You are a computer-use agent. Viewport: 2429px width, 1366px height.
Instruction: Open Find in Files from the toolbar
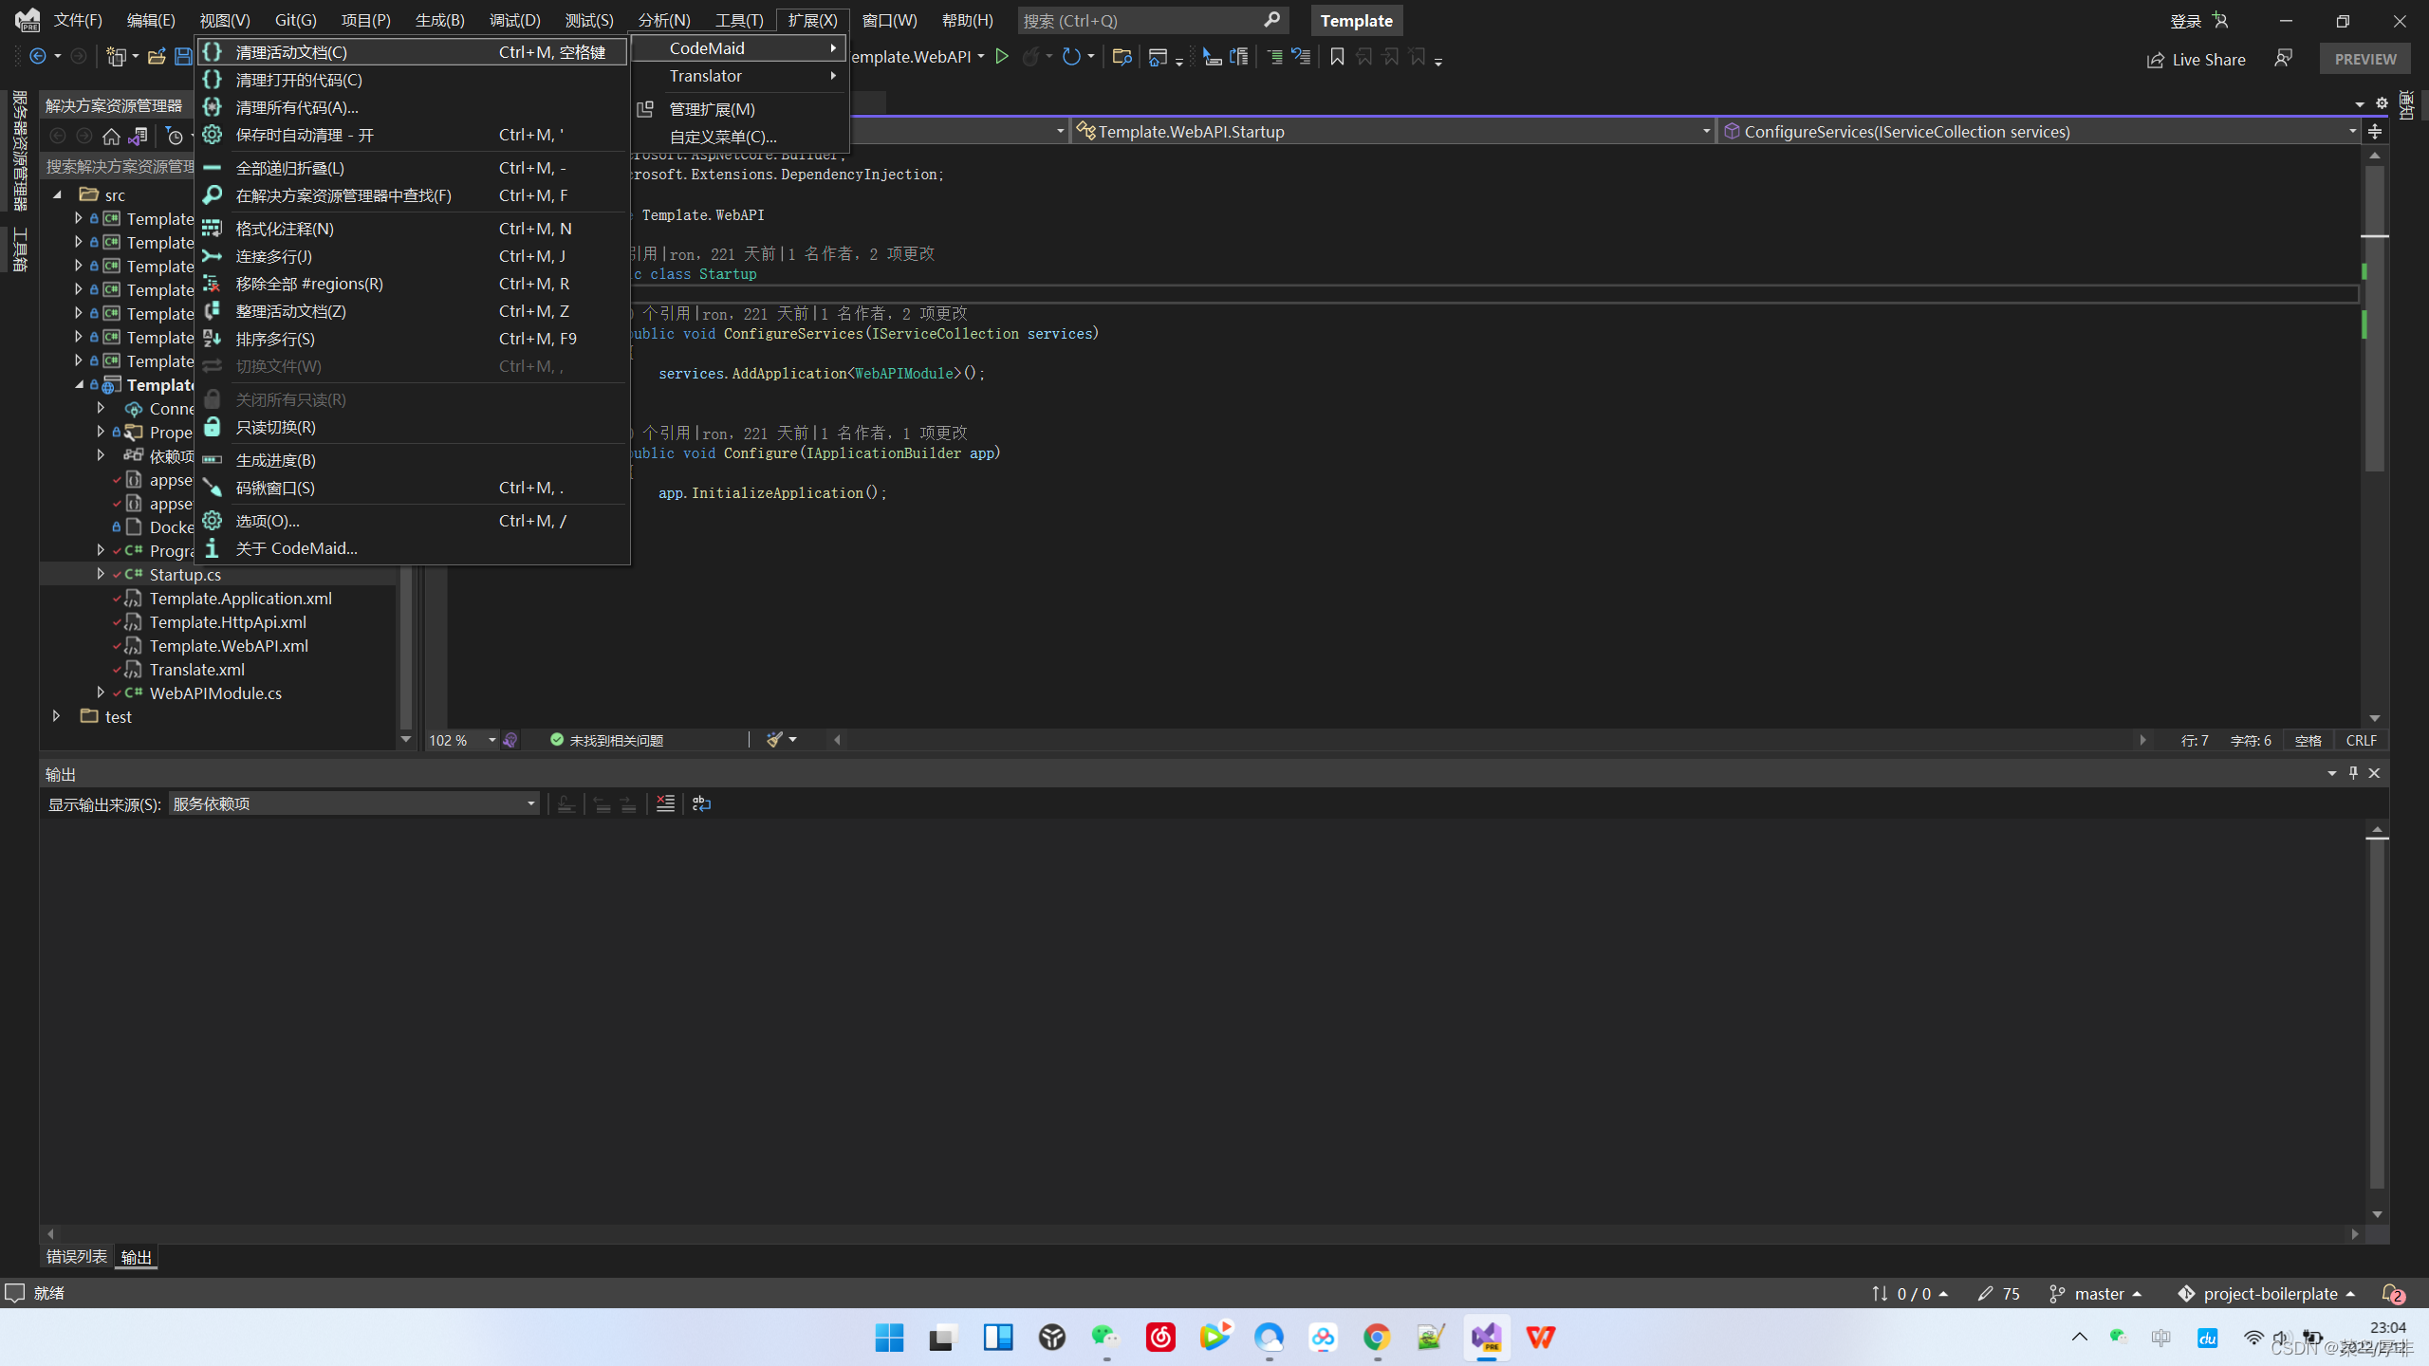point(1122,56)
